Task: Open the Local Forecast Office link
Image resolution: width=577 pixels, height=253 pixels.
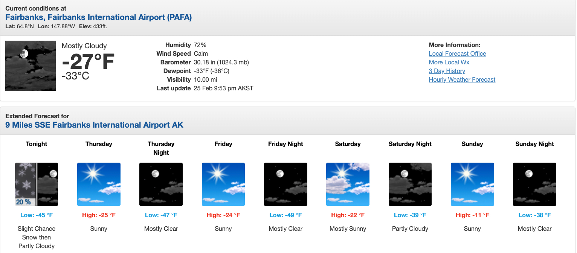Action: [457, 53]
